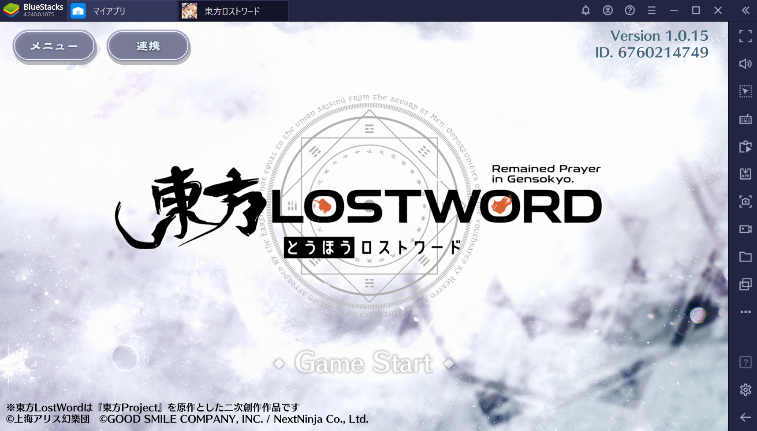757x431 pixels.
Task: Open the メニュー button in the game
Action: [54, 46]
